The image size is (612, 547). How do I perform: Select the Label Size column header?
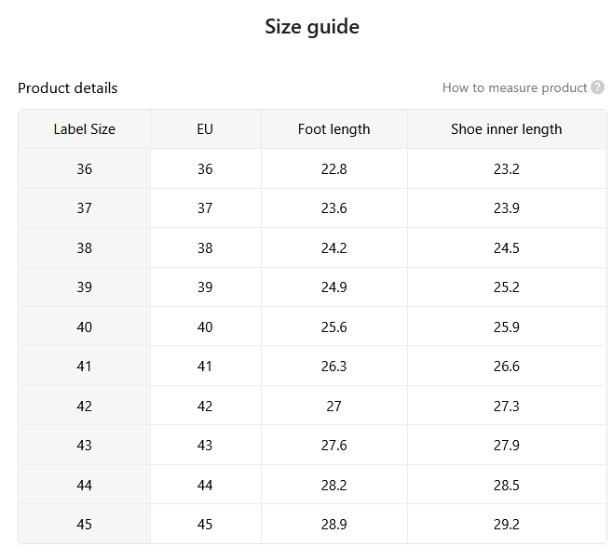(x=85, y=129)
